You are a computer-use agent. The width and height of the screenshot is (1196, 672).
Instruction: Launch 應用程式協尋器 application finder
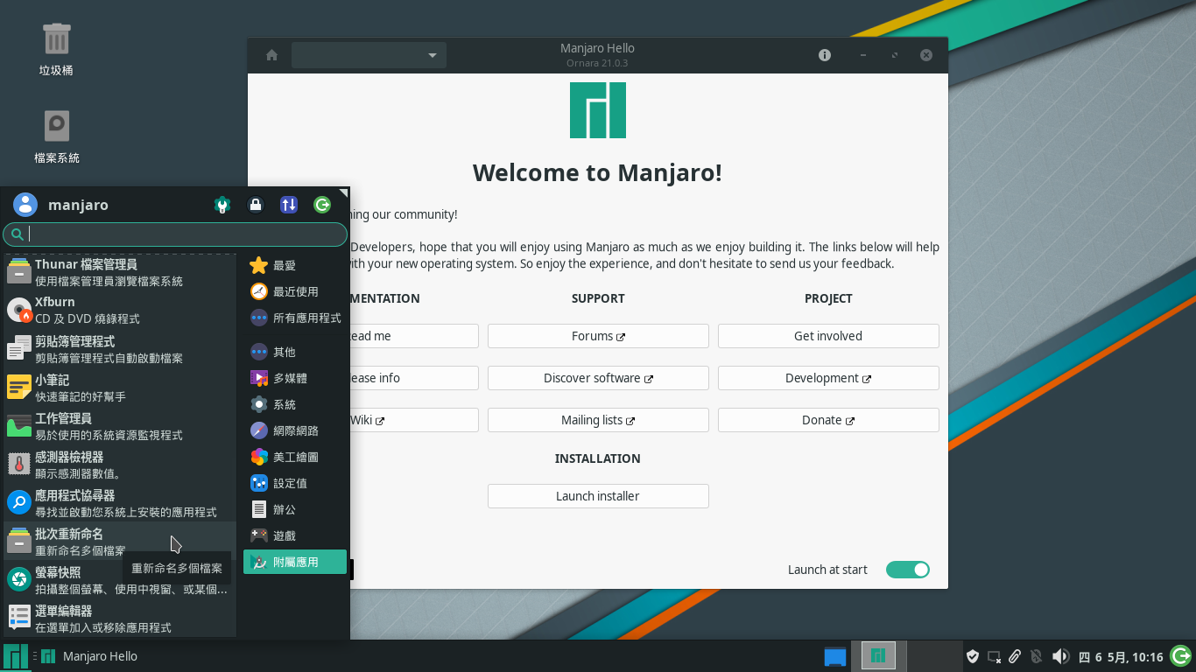pyautogui.click(x=120, y=503)
